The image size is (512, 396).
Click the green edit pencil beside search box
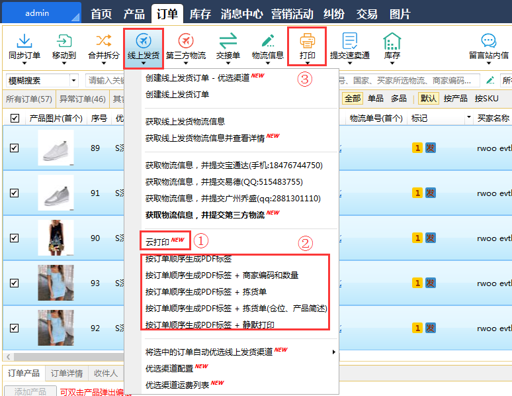pyautogui.click(x=490, y=80)
